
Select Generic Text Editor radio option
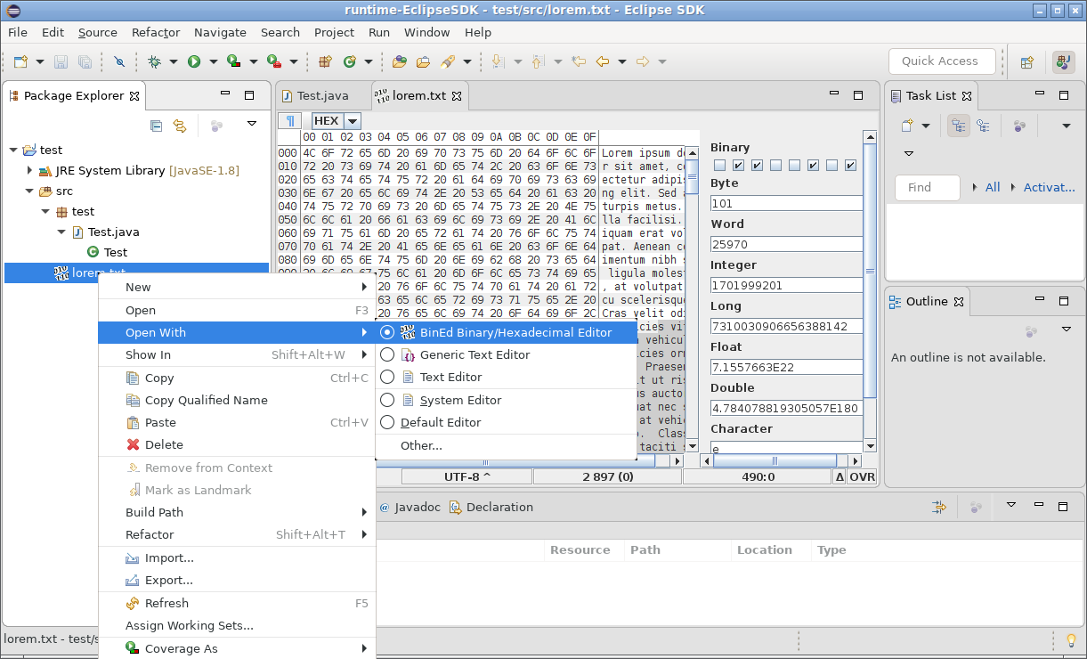click(387, 354)
